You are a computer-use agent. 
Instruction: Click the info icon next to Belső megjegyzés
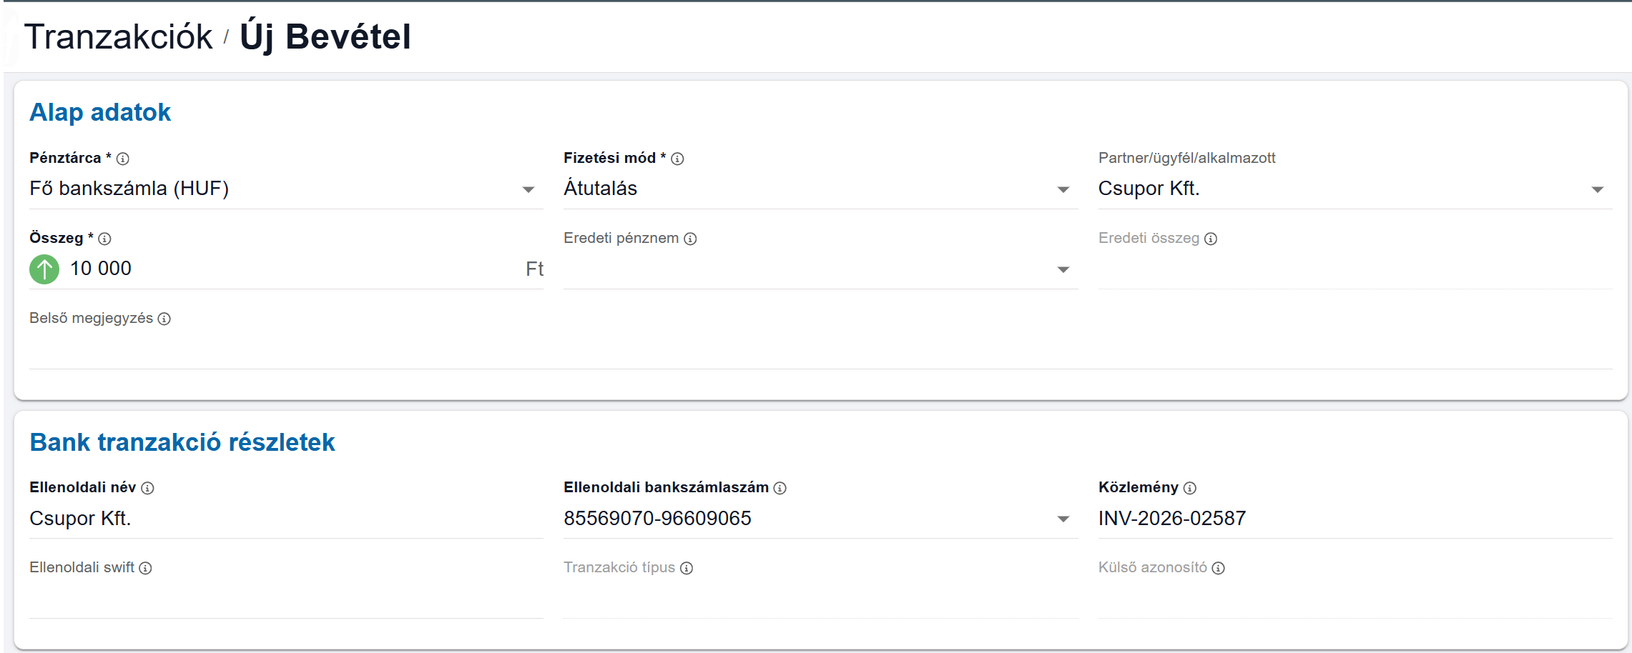tap(164, 319)
